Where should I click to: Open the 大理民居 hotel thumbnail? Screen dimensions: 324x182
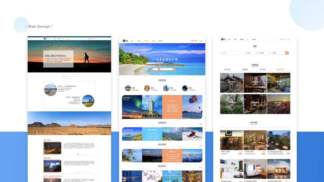255,83
